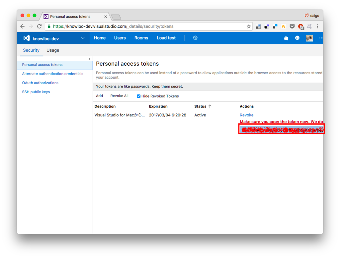
Task: Uncheck Hide Revoked Tokens checkbox
Action: (138, 96)
